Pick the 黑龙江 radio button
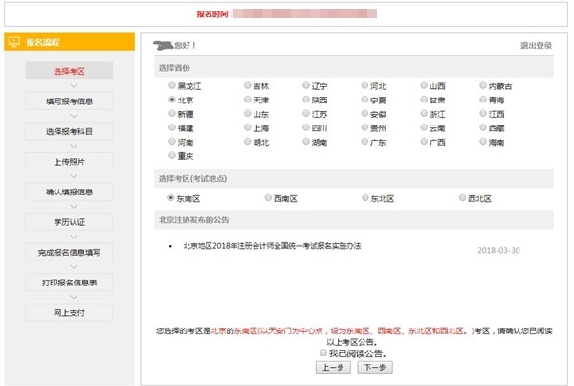 tap(171, 86)
